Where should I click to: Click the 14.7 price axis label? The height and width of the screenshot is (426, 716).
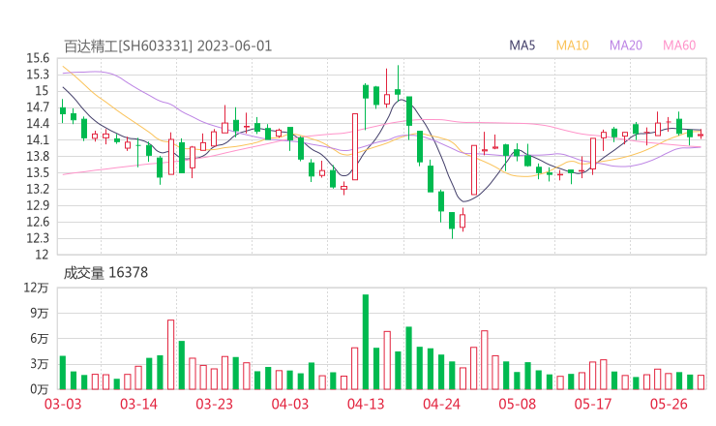[x=38, y=107]
